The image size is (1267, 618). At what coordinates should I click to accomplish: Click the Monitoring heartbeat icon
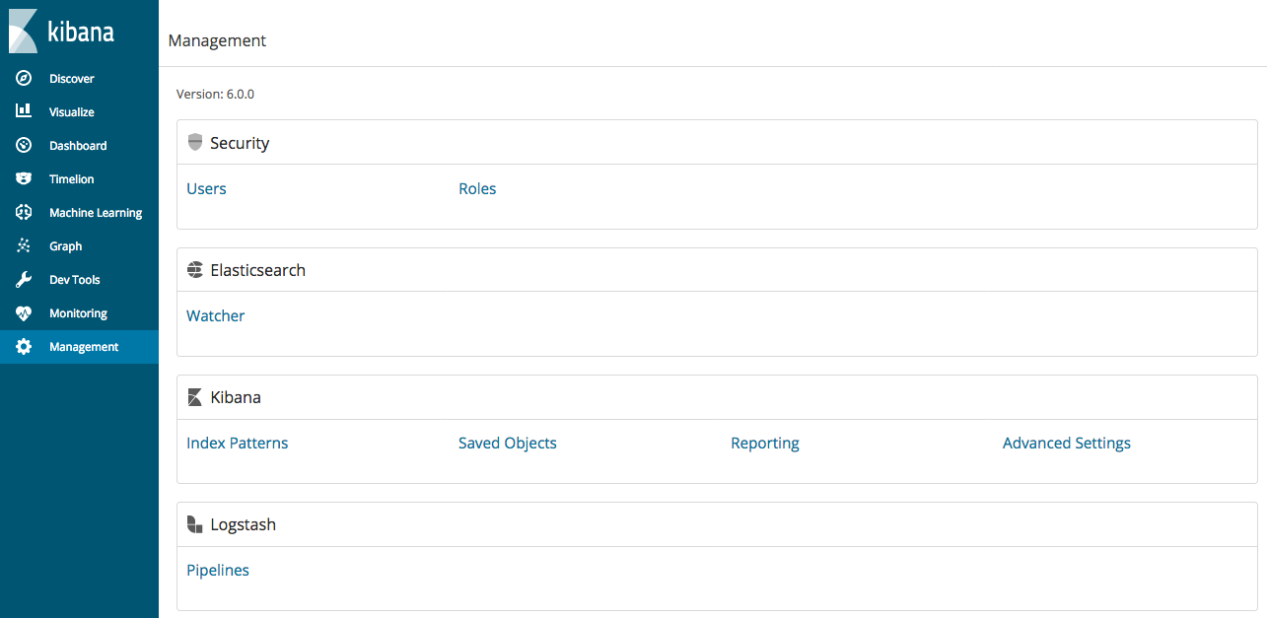(23, 312)
